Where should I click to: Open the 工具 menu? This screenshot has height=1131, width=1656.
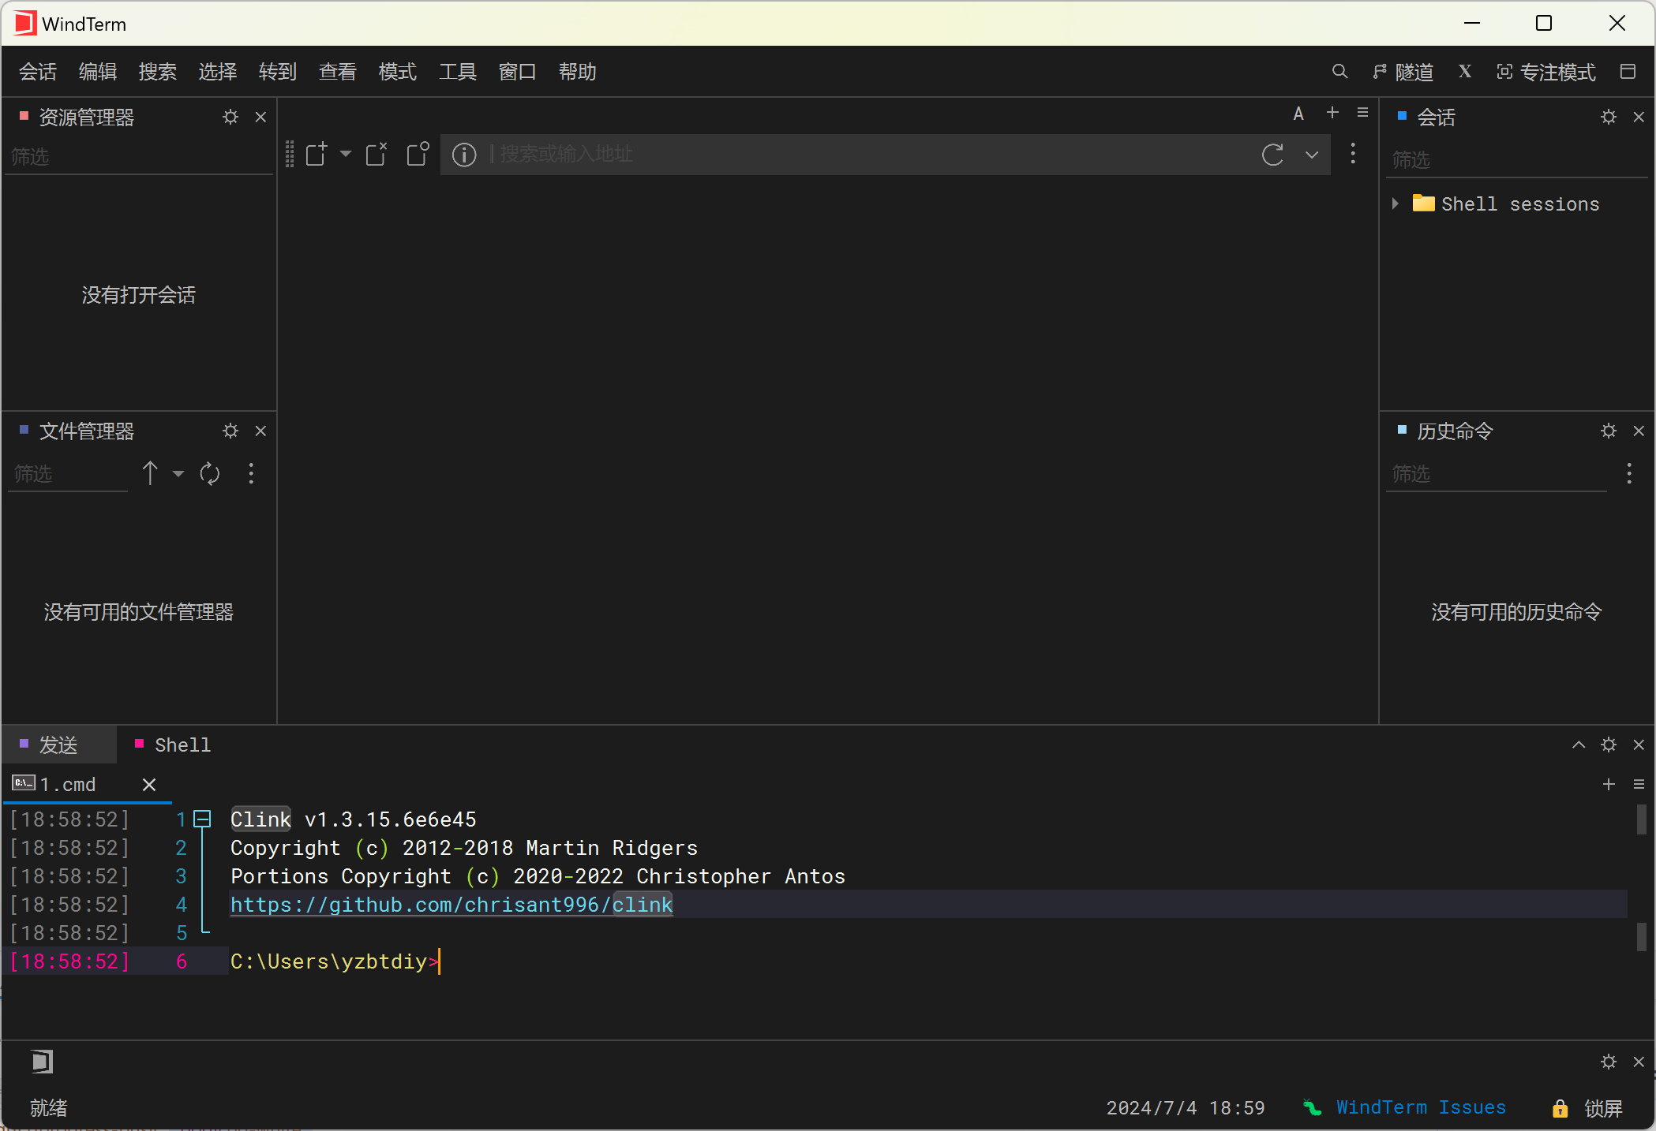pyautogui.click(x=457, y=72)
